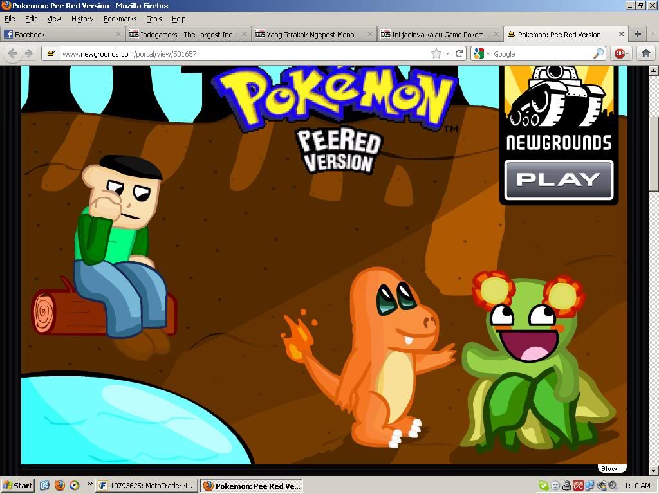
Task: Click the gray round smiley tray icon
Action: tap(555, 486)
